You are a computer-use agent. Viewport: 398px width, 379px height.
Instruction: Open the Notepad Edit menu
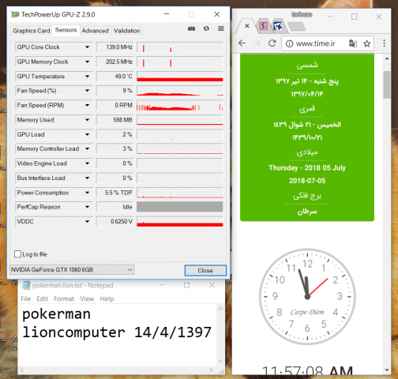[x=42, y=298]
